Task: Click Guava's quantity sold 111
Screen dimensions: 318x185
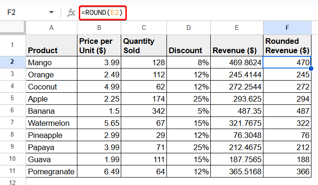Action: (x=144, y=159)
